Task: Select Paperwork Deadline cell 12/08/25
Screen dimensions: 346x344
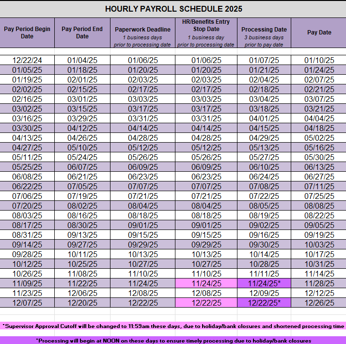Action: click(142, 293)
